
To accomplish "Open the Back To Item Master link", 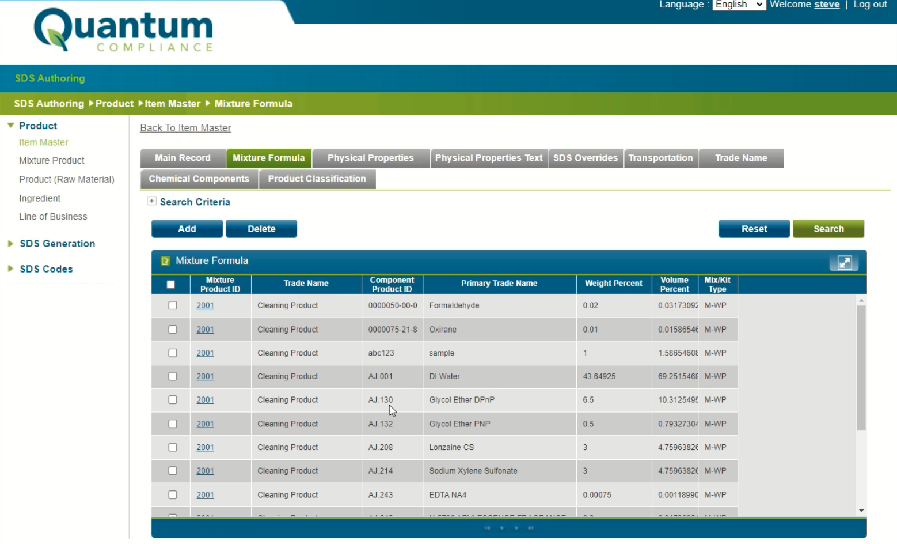I will click(185, 127).
